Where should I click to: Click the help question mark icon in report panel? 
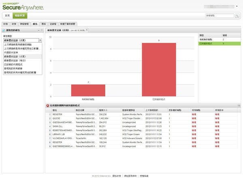tap(42, 30)
